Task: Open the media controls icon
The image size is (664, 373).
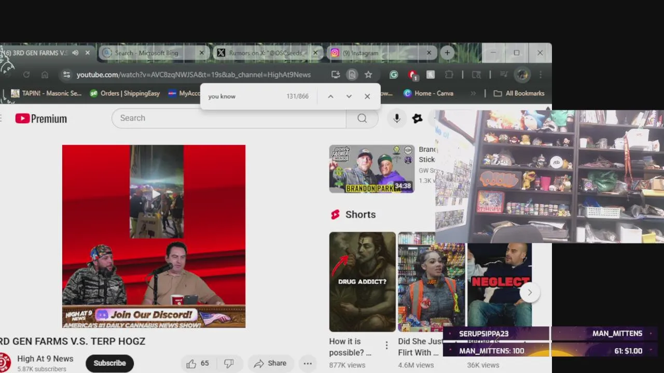Action: pyautogui.click(x=503, y=75)
